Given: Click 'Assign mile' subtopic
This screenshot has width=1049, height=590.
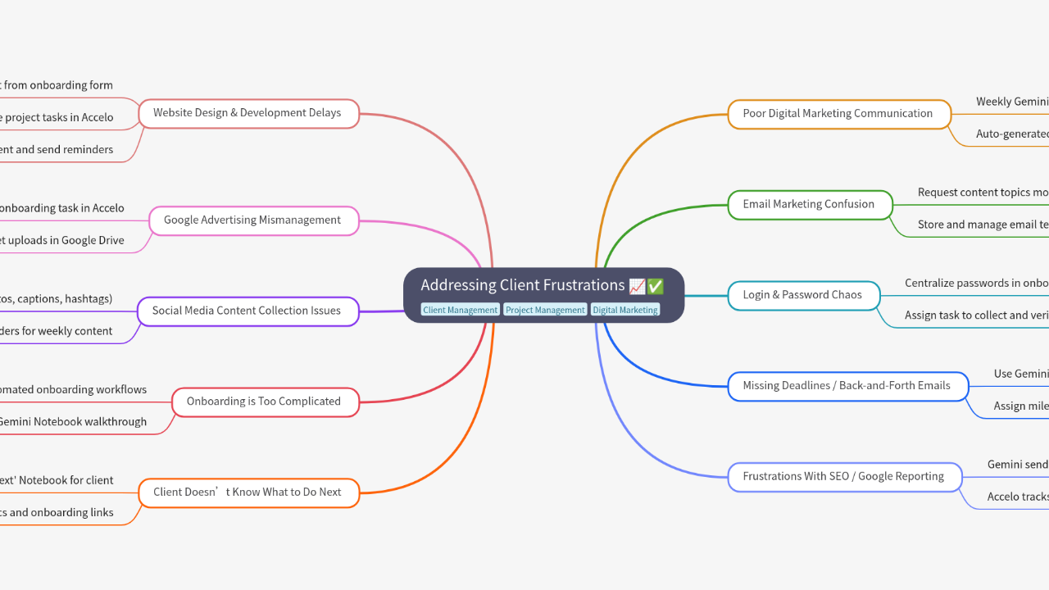Looking at the screenshot, I should tap(1021, 406).
